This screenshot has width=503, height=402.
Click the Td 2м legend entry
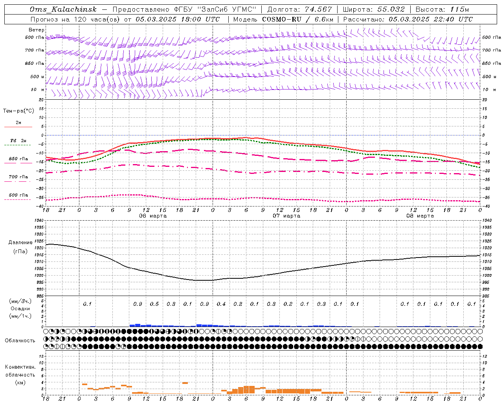18,141
